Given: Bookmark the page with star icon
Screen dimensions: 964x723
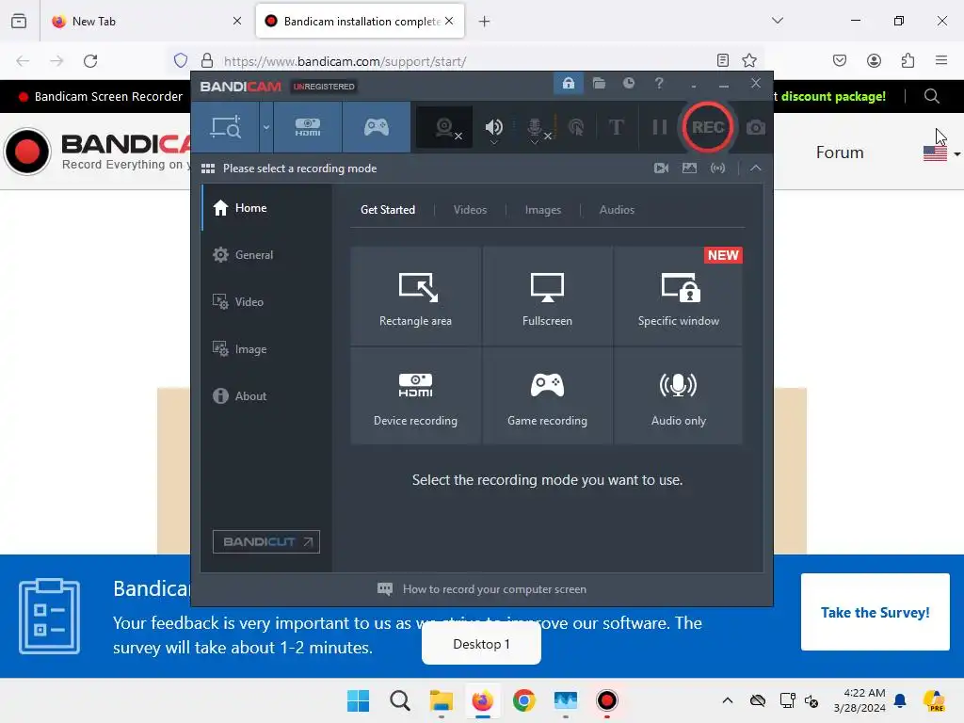Looking at the screenshot, I should [x=748, y=60].
